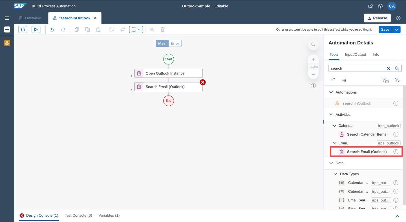Run the automation with play button
Viewport: 406px width, 222px height.
tap(36, 30)
